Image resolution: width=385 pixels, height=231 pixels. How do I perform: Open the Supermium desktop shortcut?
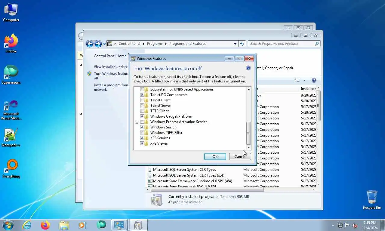[11, 75]
